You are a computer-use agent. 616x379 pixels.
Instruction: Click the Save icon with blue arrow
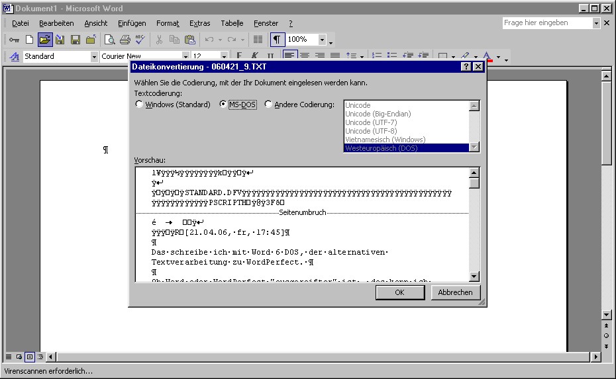[x=60, y=40]
